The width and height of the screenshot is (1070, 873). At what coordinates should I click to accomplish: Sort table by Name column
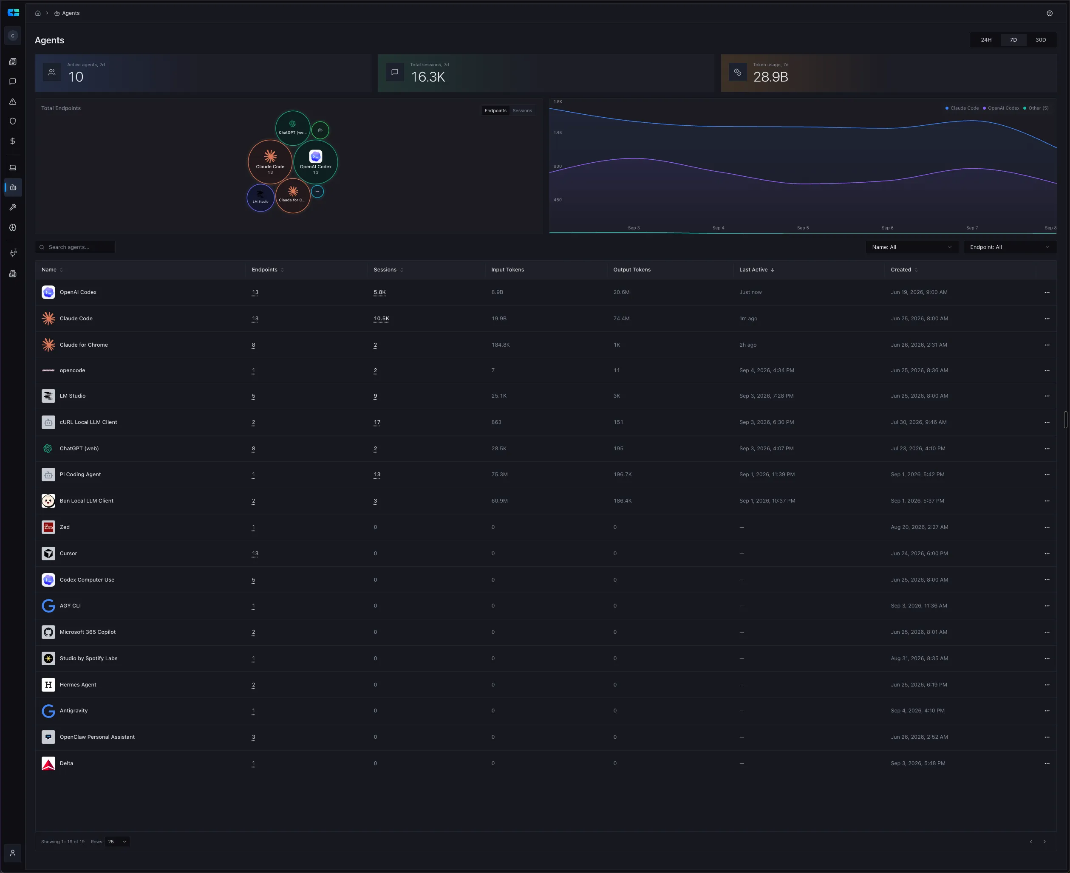(x=52, y=269)
